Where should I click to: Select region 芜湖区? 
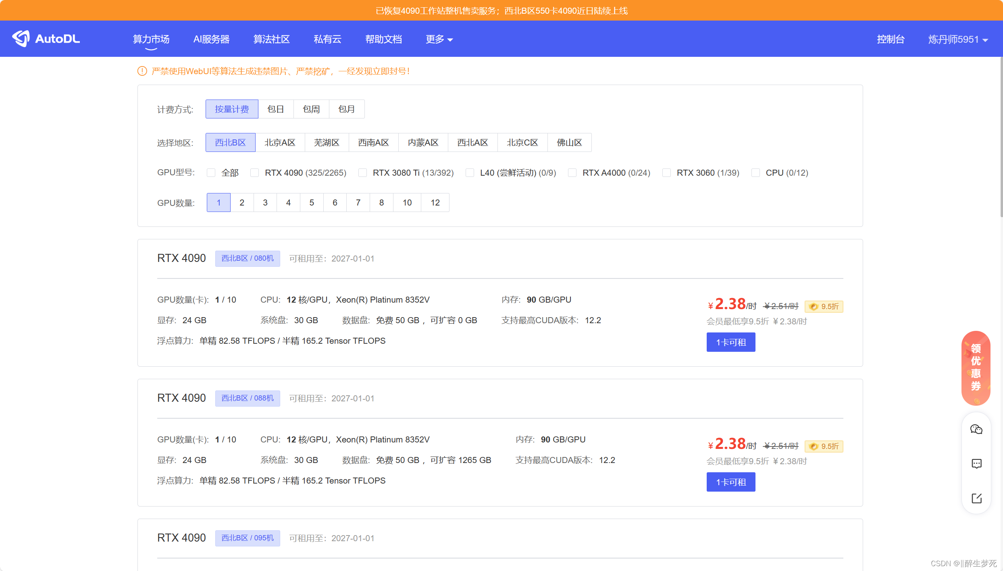tap(327, 143)
